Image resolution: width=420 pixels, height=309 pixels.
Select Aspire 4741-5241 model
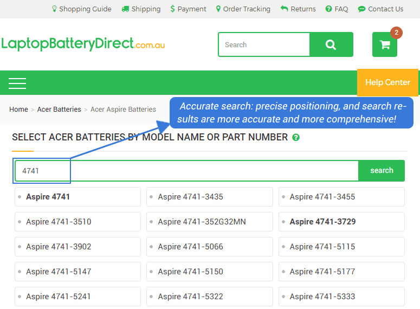coord(77,297)
